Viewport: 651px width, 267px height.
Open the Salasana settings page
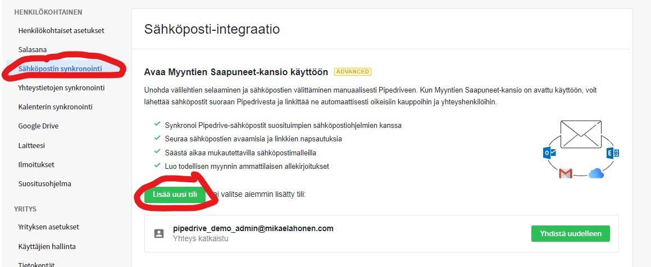pyautogui.click(x=33, y=50)
